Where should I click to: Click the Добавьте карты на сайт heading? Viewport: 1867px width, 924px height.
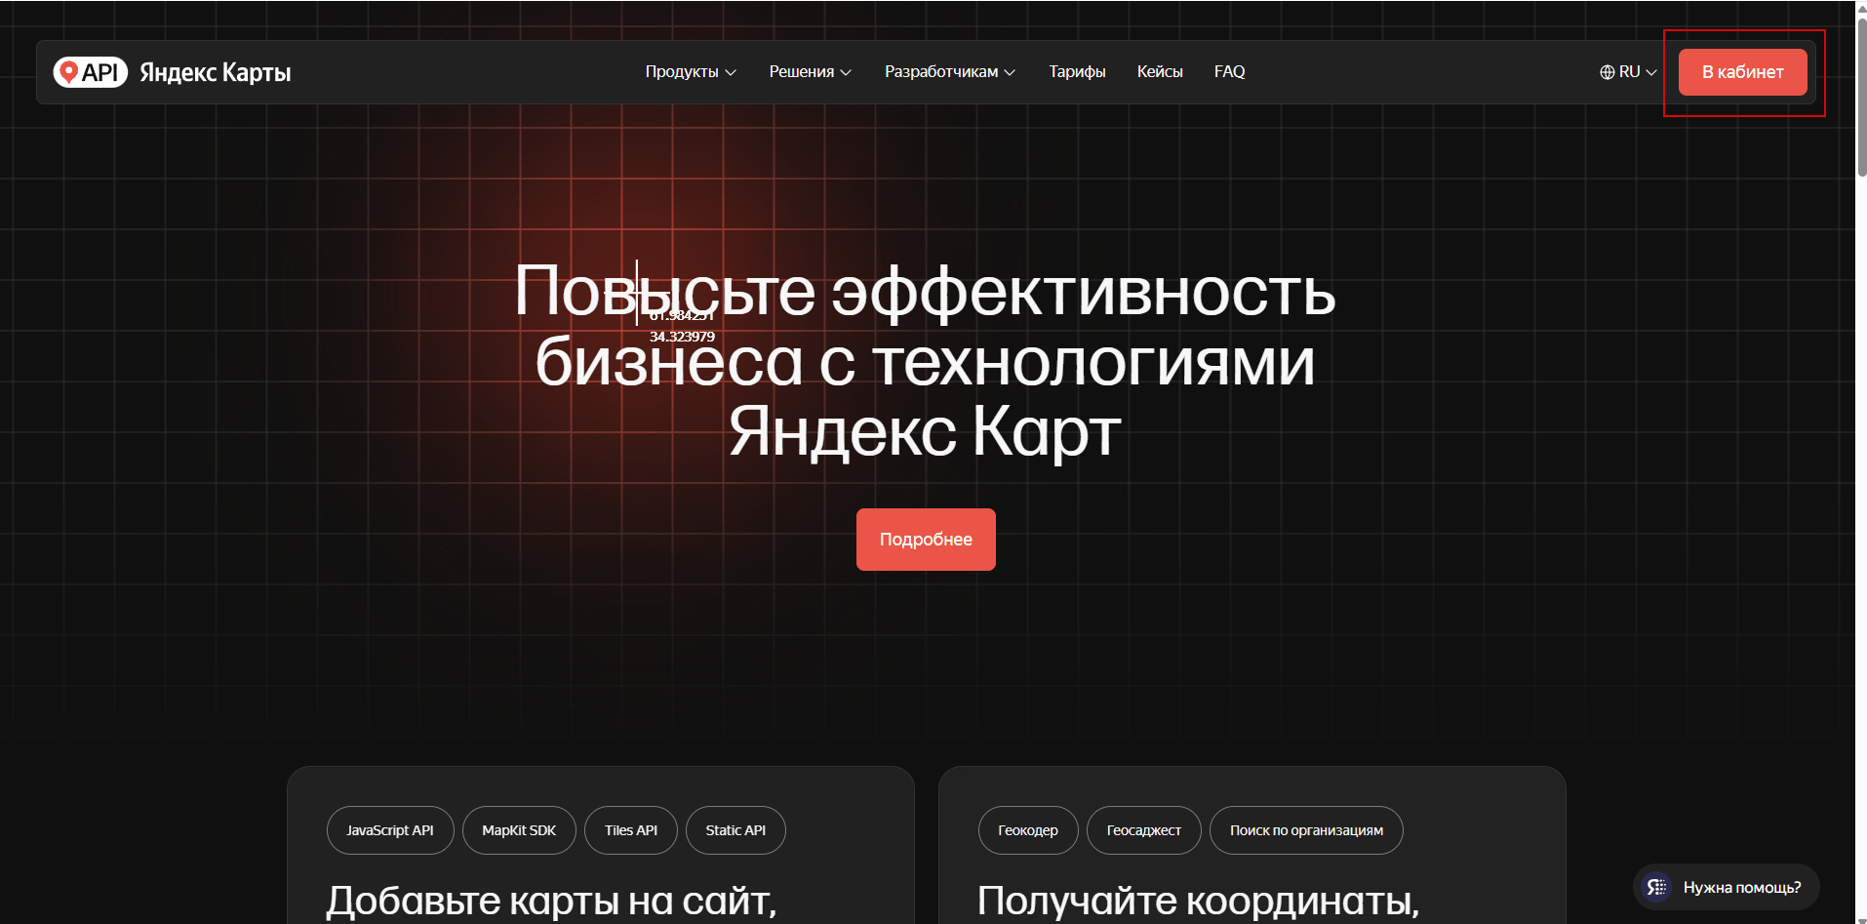click(x=551, y=901)
